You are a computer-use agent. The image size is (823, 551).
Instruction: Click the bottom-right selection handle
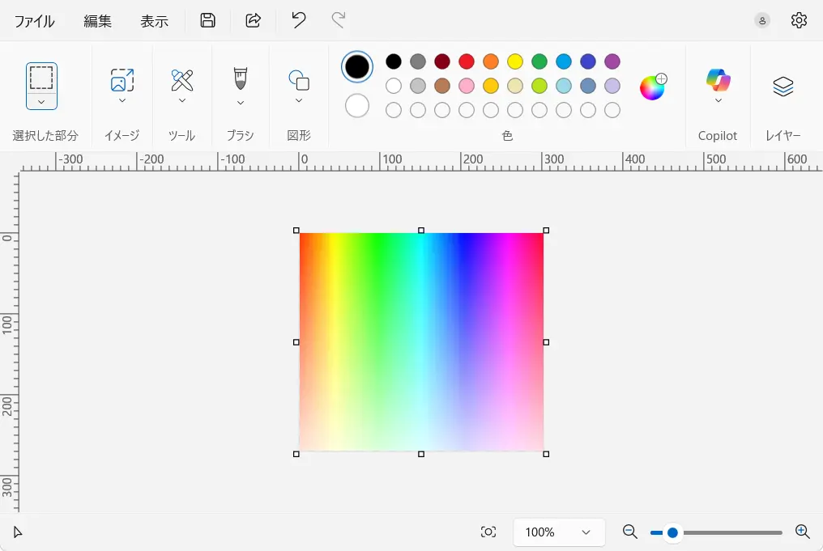click(546, 454)
